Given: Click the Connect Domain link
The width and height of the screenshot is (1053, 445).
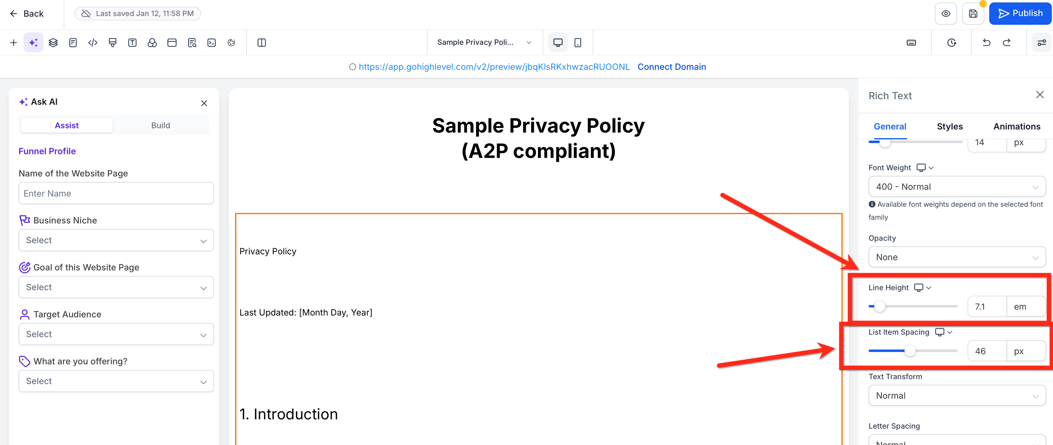Looking at the screenshot, I should [x=672, y=67].
